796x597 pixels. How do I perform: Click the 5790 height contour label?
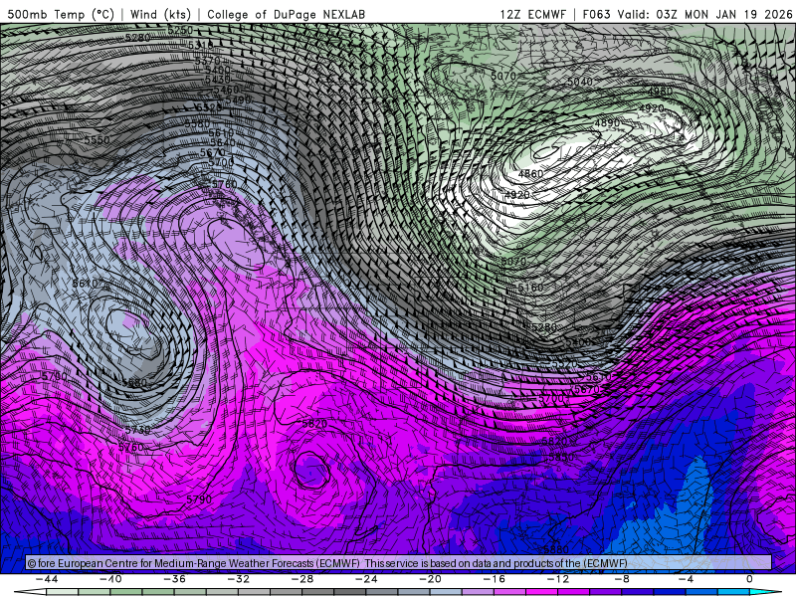click(199, 499)
